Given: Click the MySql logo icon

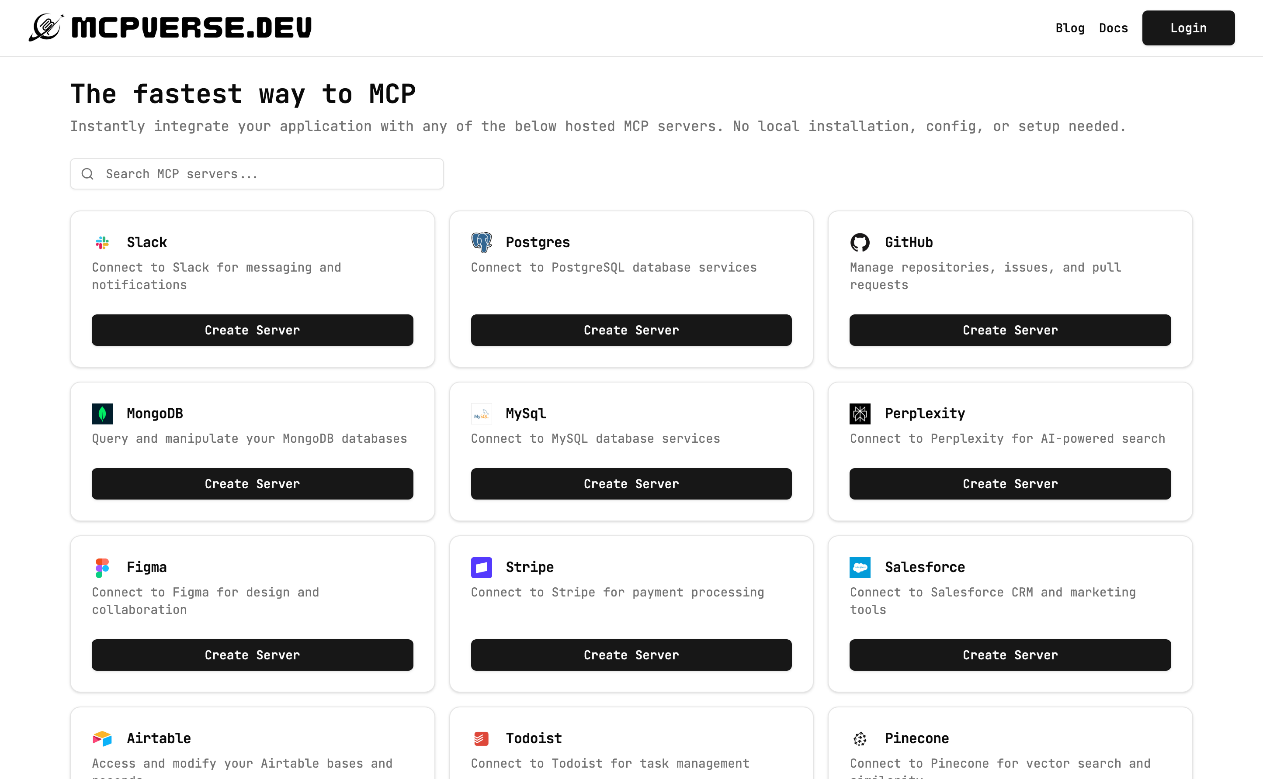Looking at the screenshot, I should click(x=481, y=414).
